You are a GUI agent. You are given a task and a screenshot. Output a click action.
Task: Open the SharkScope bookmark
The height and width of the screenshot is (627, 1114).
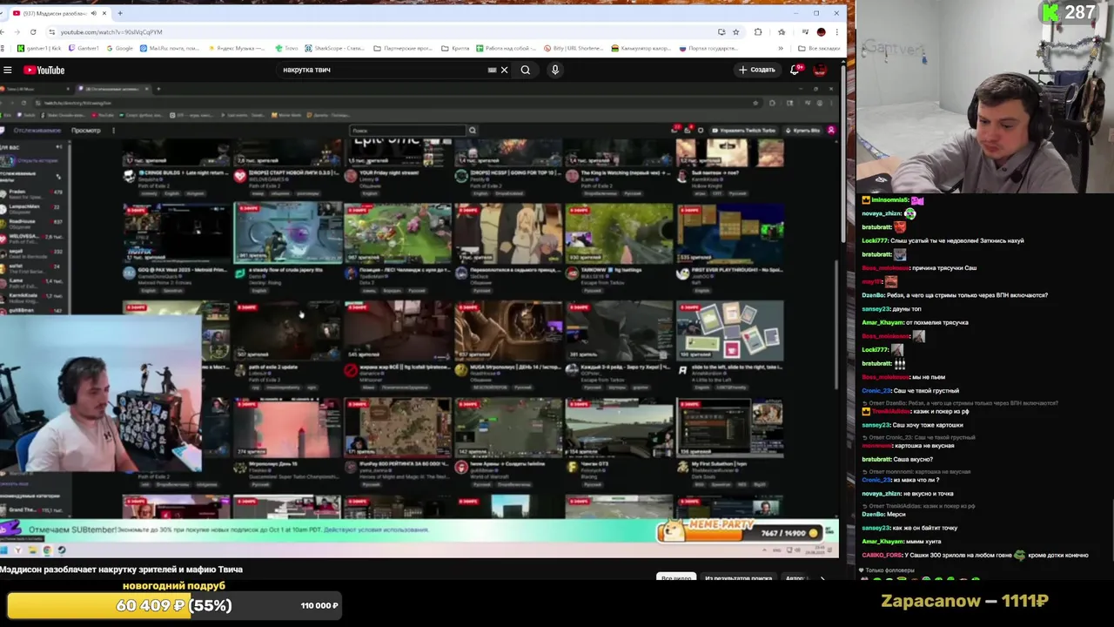click(x=335, y=48)
